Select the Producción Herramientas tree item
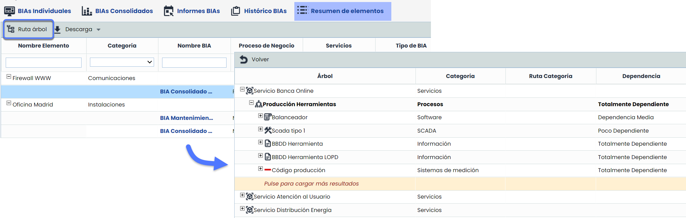Screen dimensions: 686x218 (x=299, y=104)
